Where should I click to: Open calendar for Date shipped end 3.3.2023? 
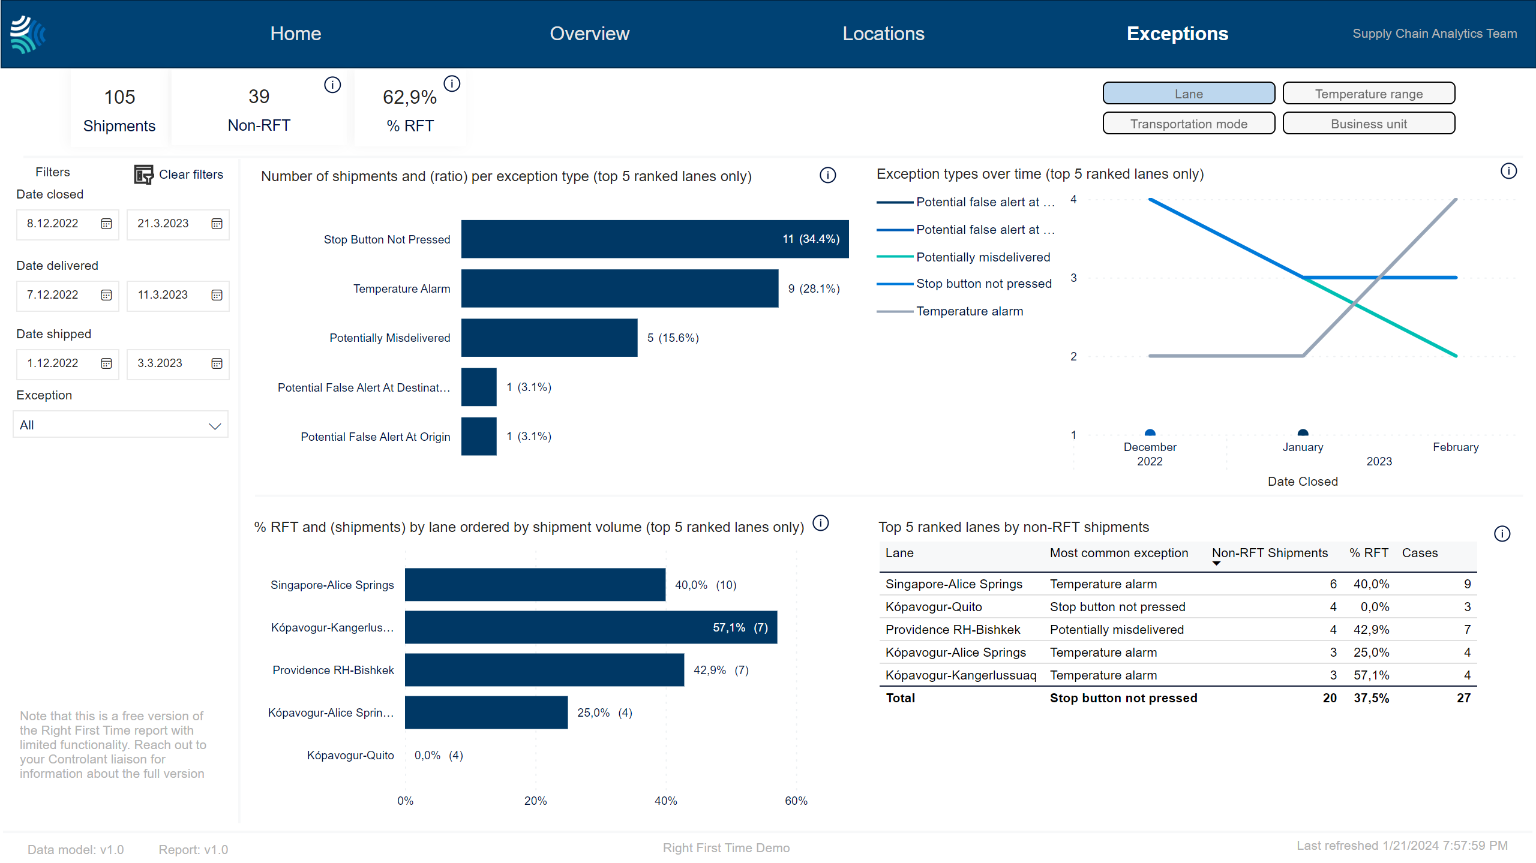[x=217, y=363]
